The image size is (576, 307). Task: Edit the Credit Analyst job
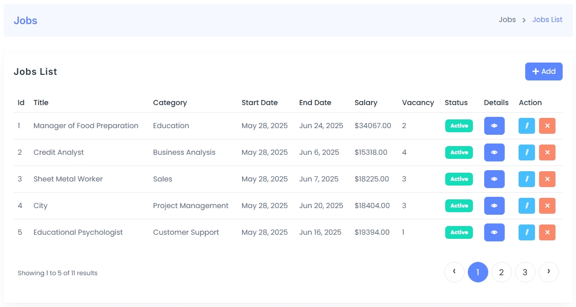click(526, 152)
